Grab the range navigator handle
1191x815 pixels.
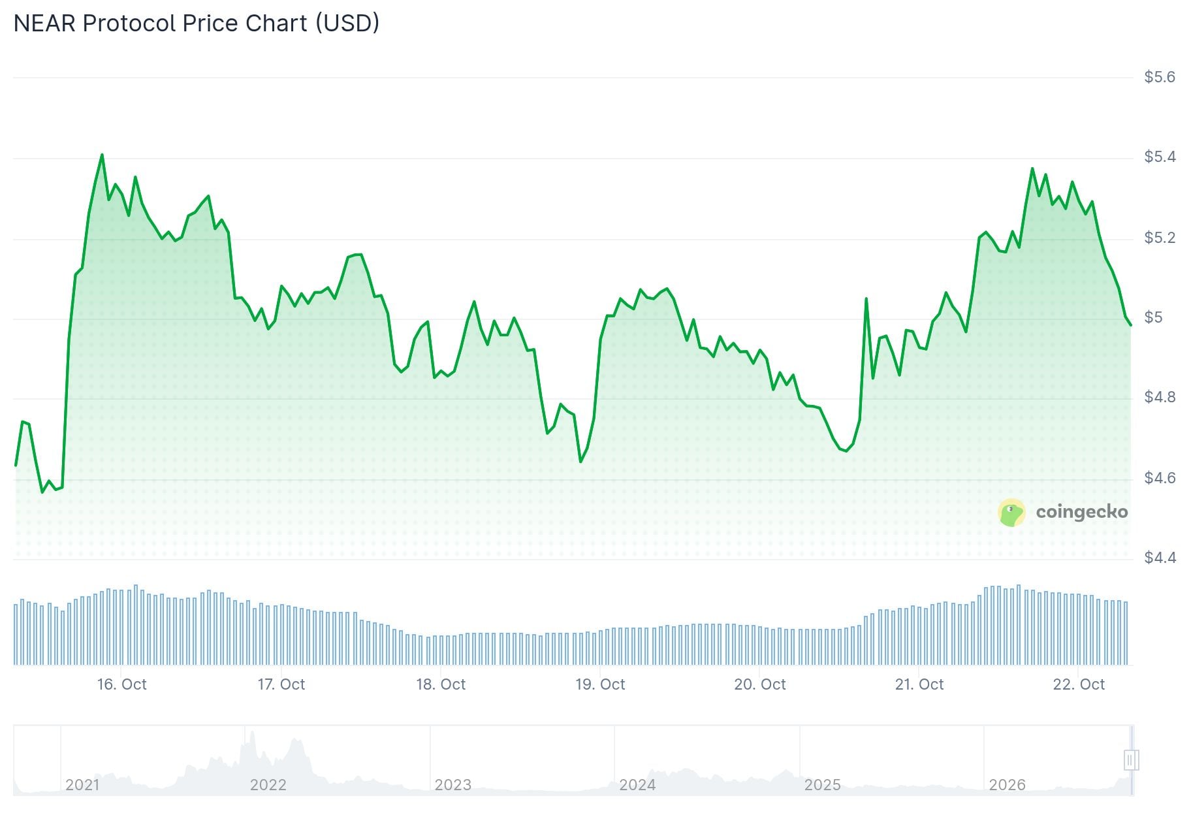click(1132, 760)
